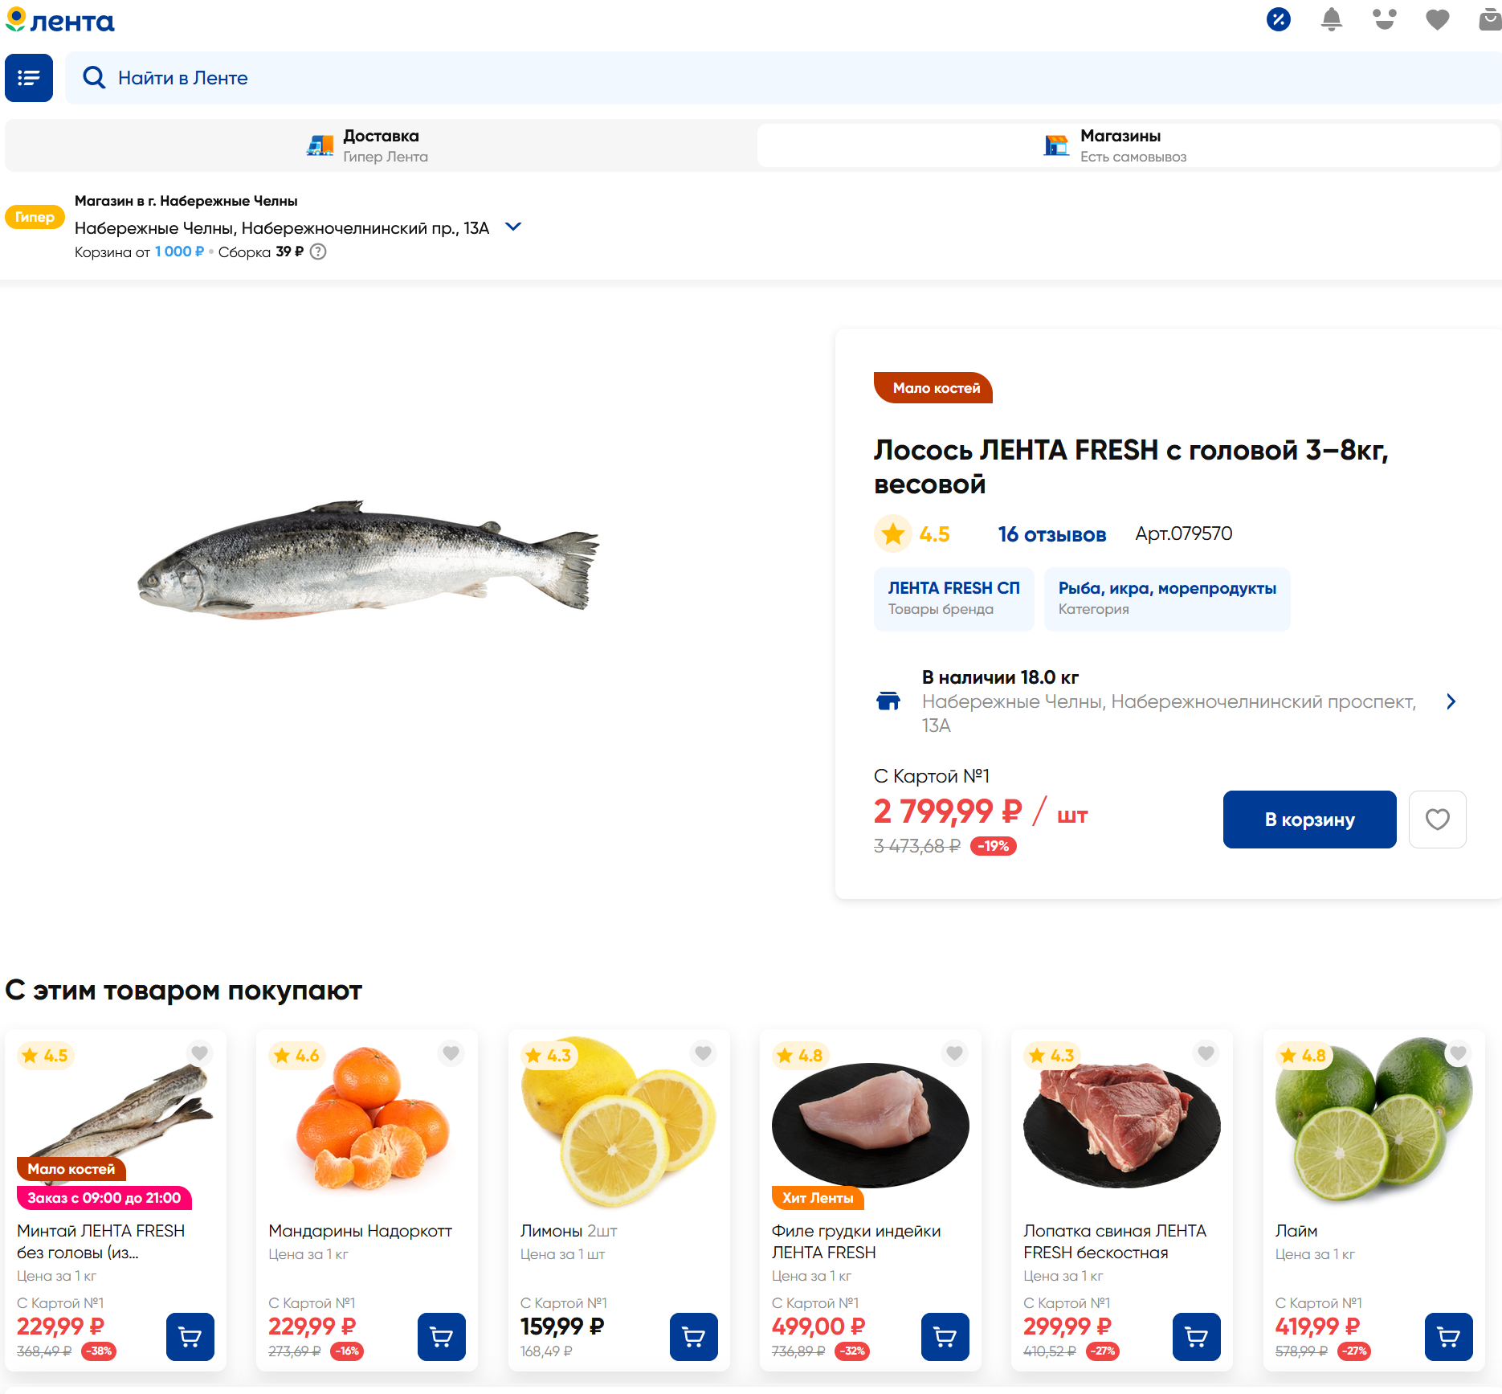Open the discounts percent icon
Image resolution: width=1502 pixels, height=1394 pixels.
click(1278, 19)
